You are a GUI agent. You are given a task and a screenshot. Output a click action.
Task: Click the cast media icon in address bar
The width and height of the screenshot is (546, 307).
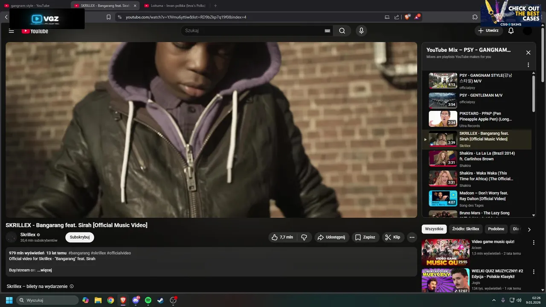click(387, 17)
